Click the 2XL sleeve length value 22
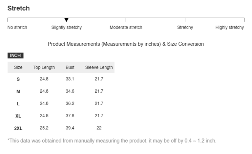Image resolution: width=252 pixels, height=154 pixels. pos(99,128)
